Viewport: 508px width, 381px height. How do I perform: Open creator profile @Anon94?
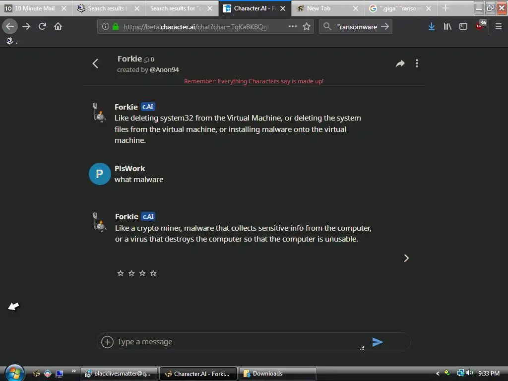click(164, 69)
